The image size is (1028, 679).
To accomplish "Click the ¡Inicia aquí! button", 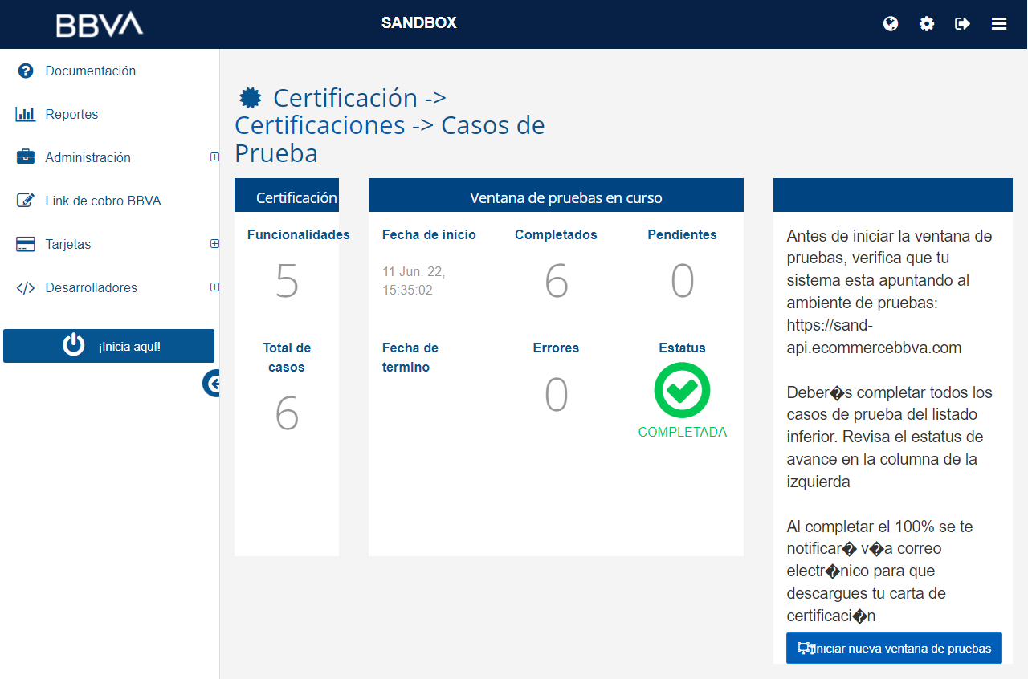I will (109, 346).
